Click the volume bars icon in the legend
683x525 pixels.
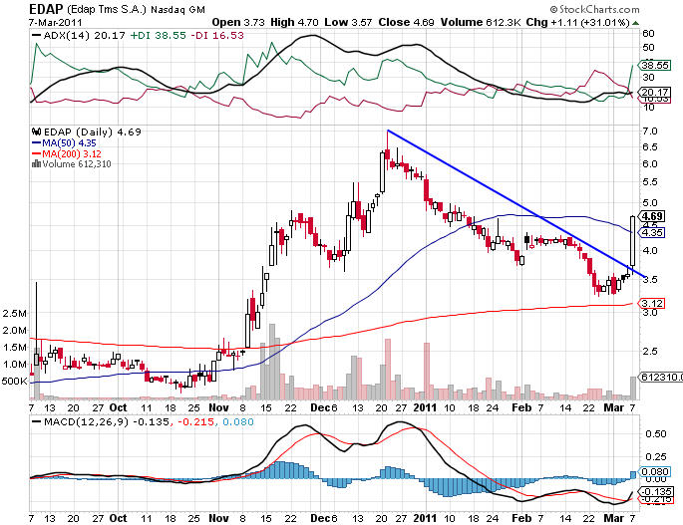point(37,164)
